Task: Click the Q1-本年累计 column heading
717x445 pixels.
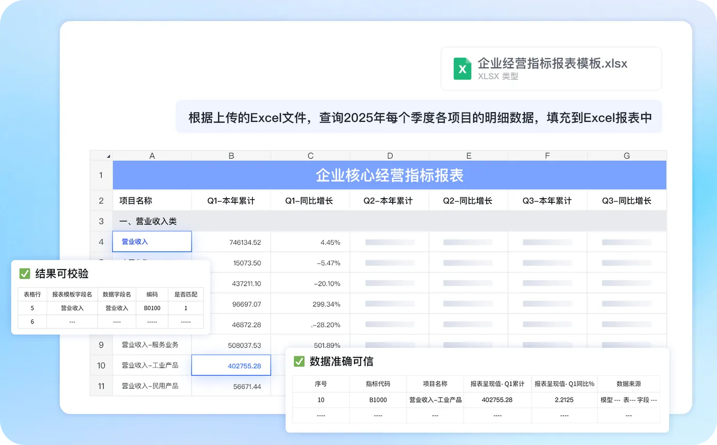Action: point(231,200)
